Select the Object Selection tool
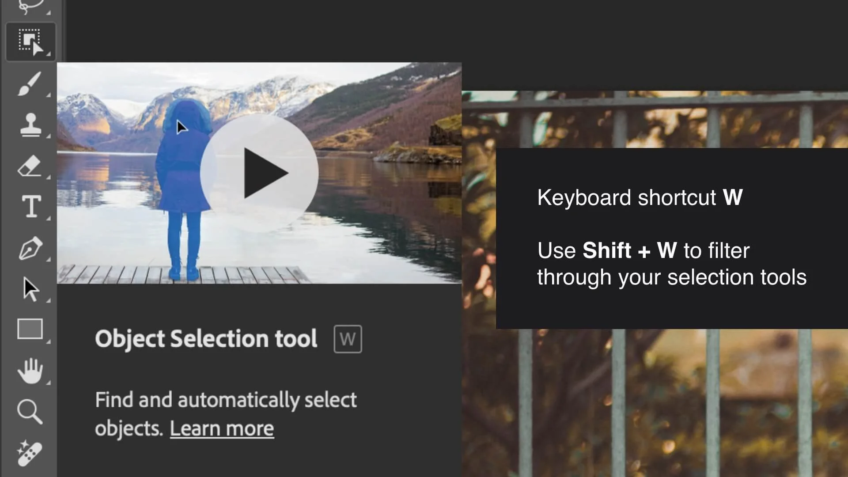 click(x=30, y=42)
